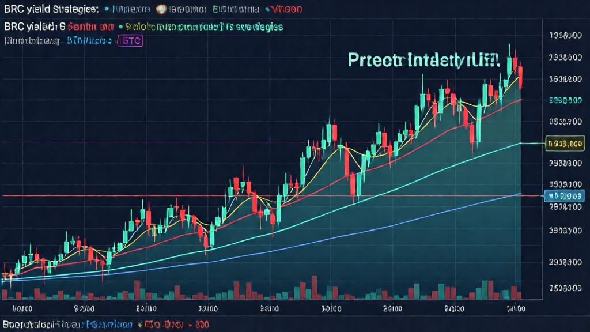The width and height of the screenshot is (590, 332).
Task: Click the blue text in bottom status bar
Action: 111,325
